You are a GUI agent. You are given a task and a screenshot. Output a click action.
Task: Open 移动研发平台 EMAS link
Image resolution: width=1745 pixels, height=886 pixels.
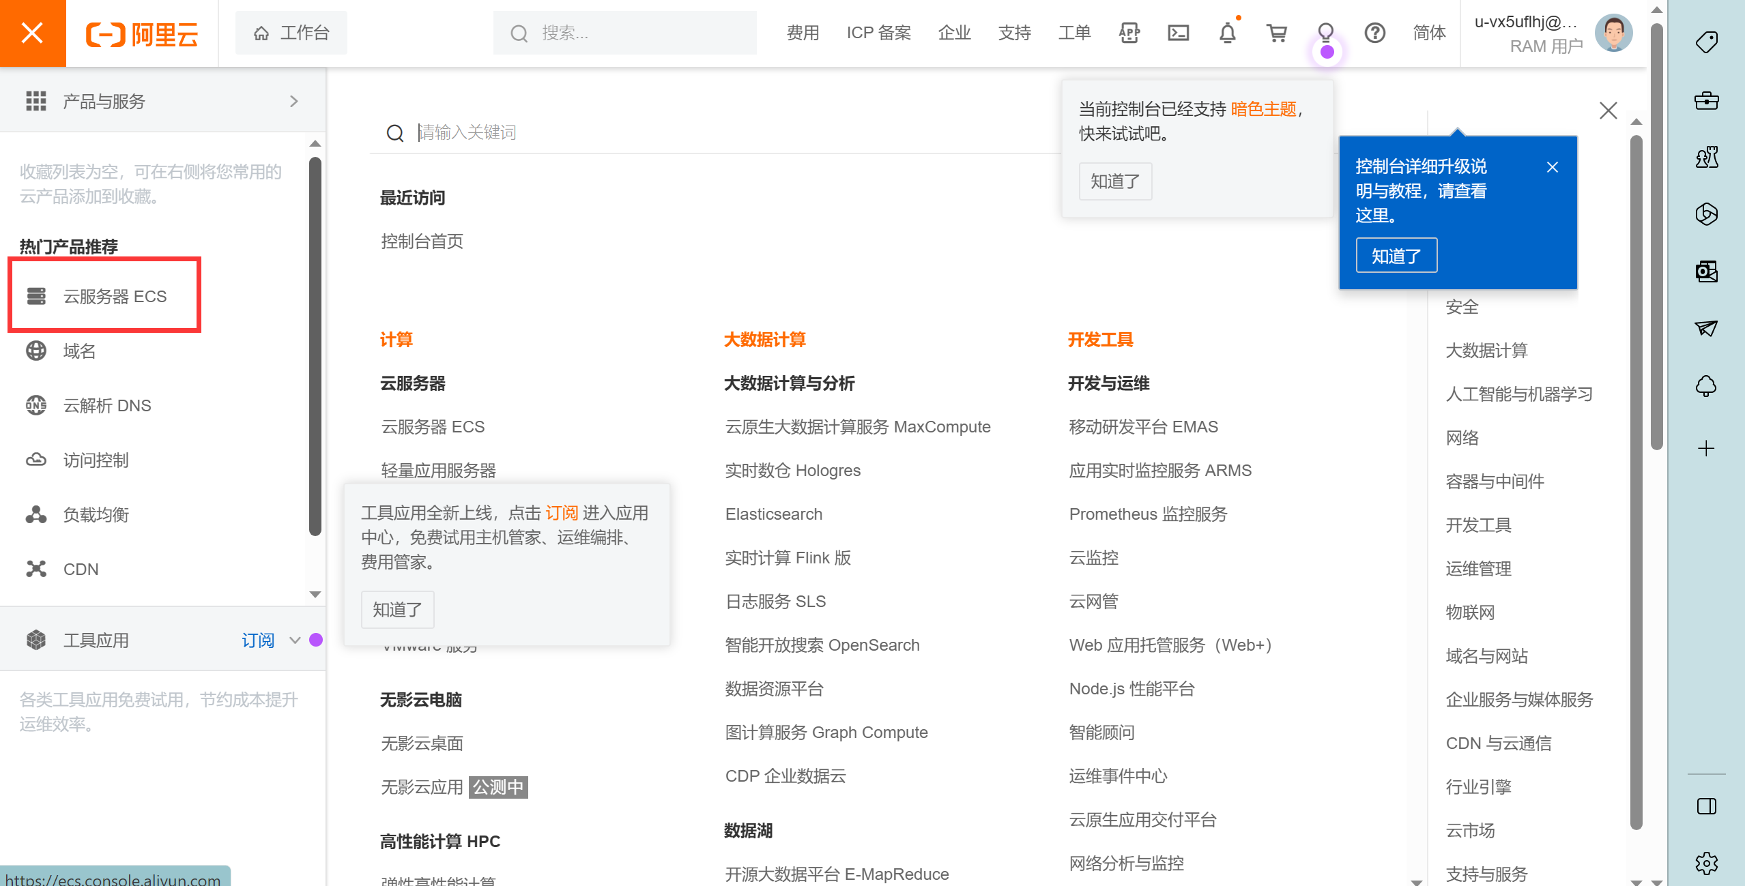[1143, 427]
